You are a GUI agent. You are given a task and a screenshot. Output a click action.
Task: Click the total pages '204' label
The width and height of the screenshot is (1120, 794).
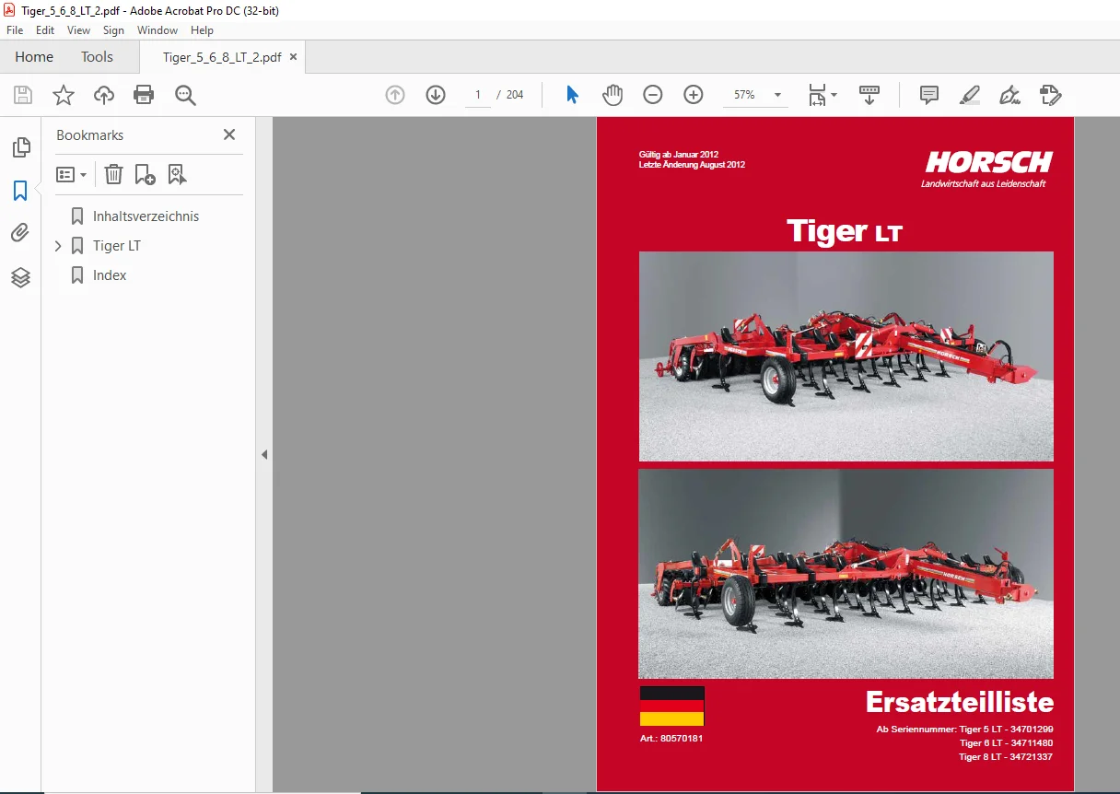click(x=515, y=95)
